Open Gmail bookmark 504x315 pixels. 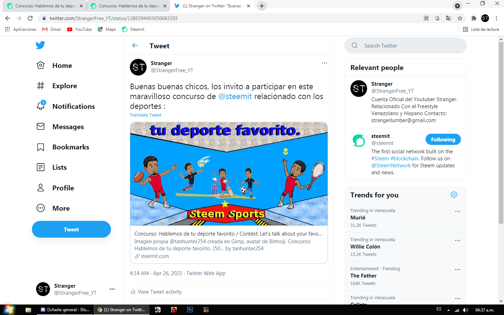51,29
